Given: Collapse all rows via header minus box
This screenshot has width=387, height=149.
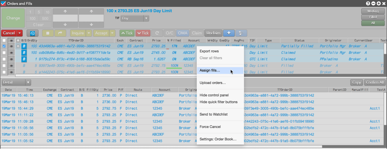Looking at the screenshot, I should tap(18, 41).
